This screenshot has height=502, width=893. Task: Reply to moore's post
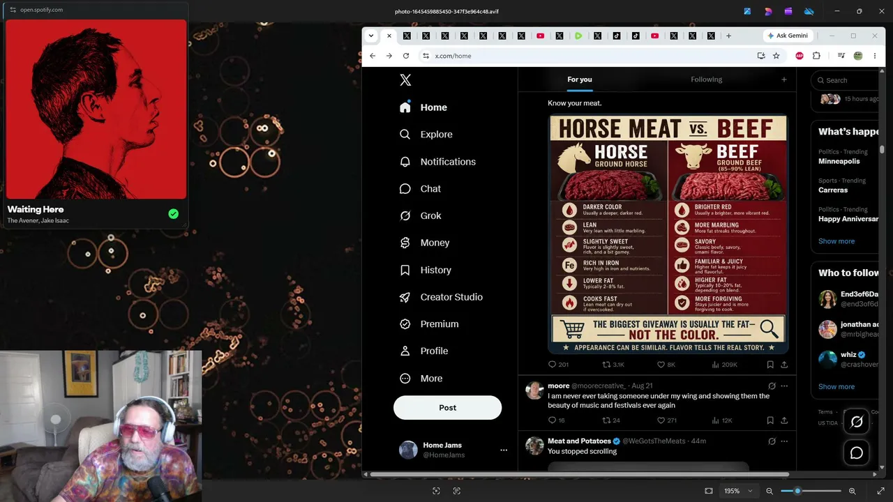click(552, 420)
